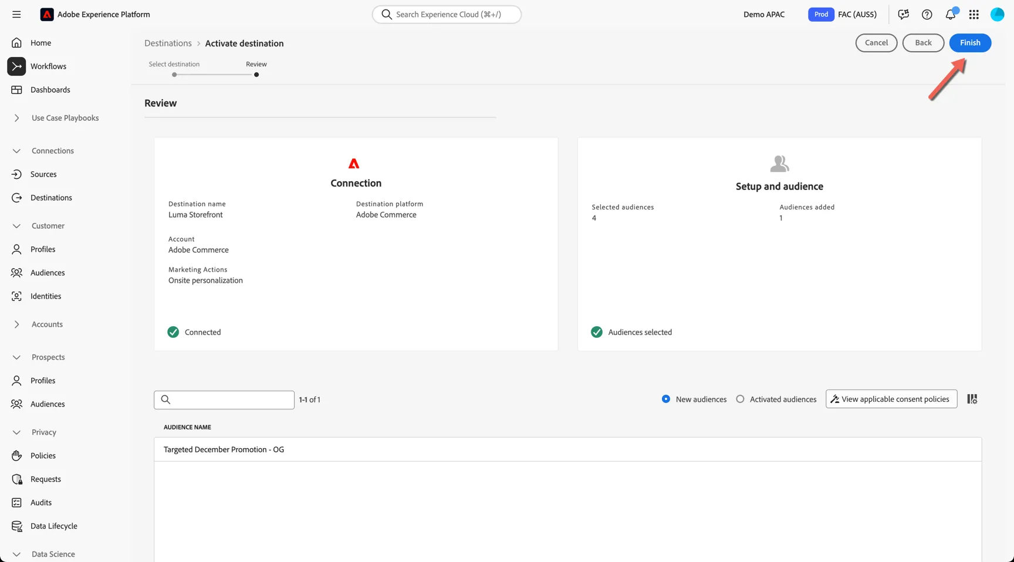Open the user profile avatar
1014x562 pixels.
[x=997, y=14]
